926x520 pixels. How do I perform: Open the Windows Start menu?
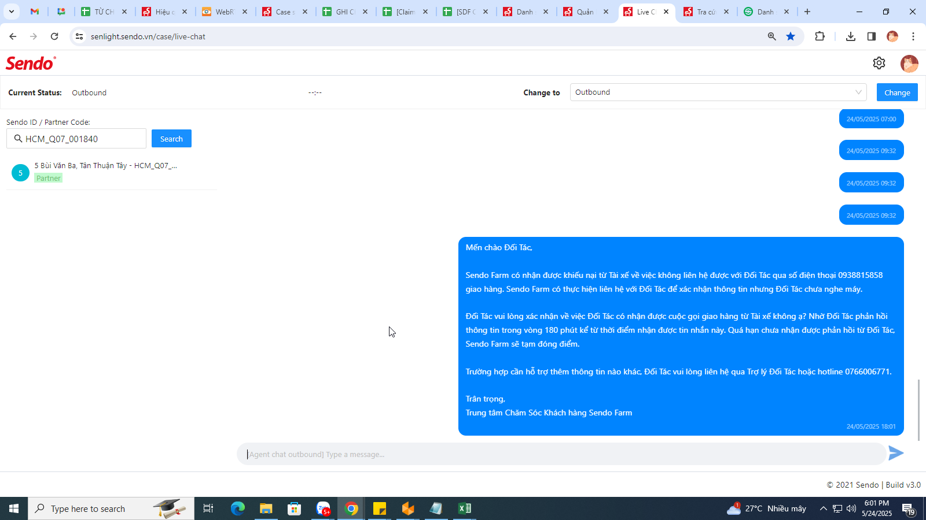[14, 508]
